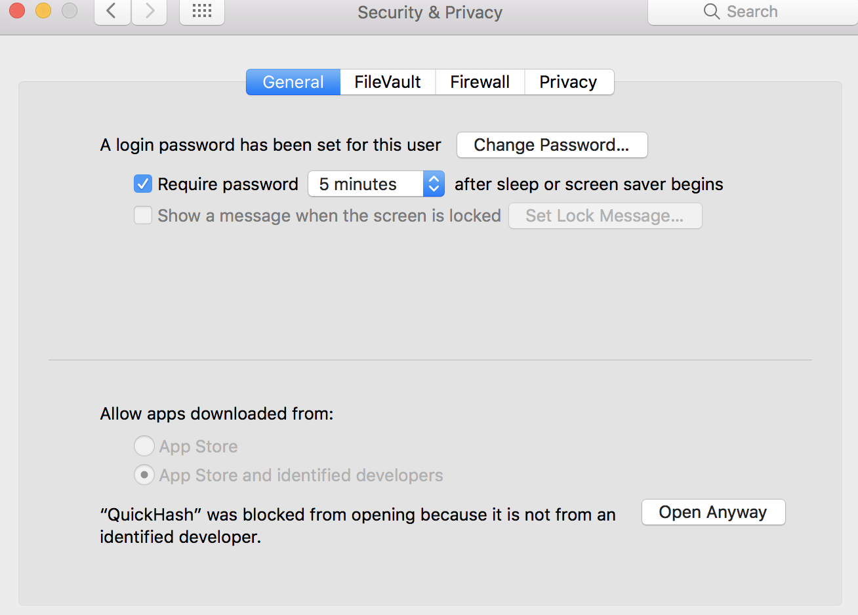Click the red close window button
Image resolution: width=858 pixels, height=615 pixels.
(17, 10)
